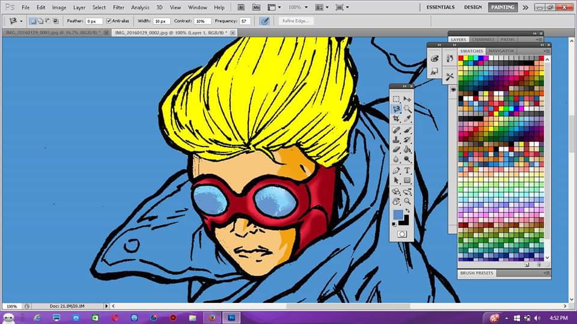Viewport: 577px width, 324px height.
Task: Open the Image menu
Action: click(59, 7)
